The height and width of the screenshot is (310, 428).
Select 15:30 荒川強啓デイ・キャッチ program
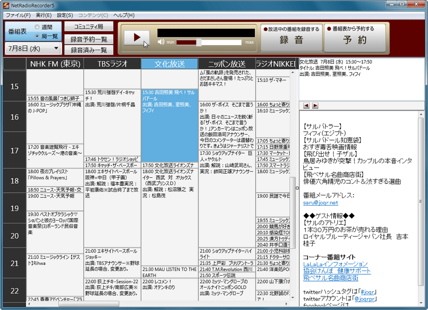(112, 122)
